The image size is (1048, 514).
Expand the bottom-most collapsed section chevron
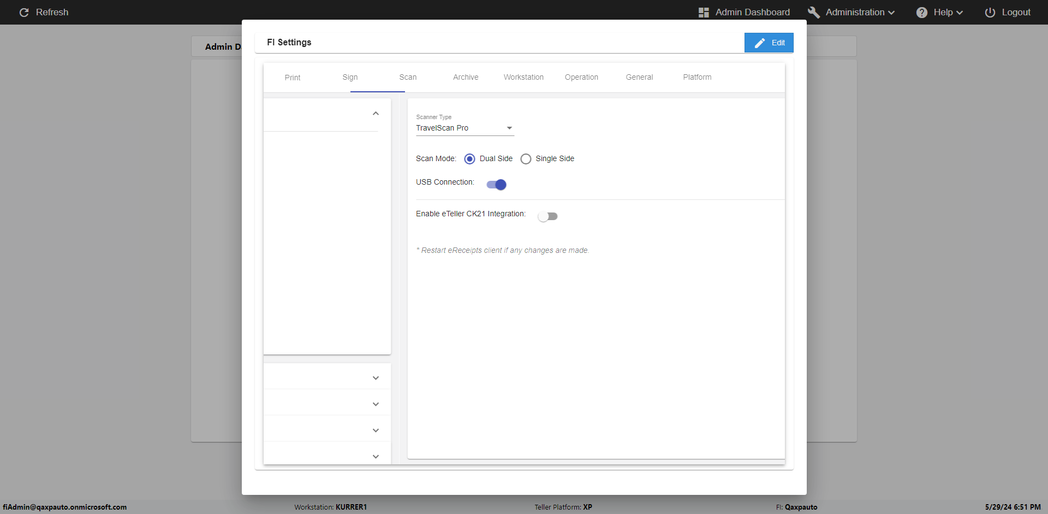(x=376, y=457)
